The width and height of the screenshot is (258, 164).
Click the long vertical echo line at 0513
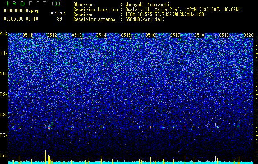pos(82,132)
